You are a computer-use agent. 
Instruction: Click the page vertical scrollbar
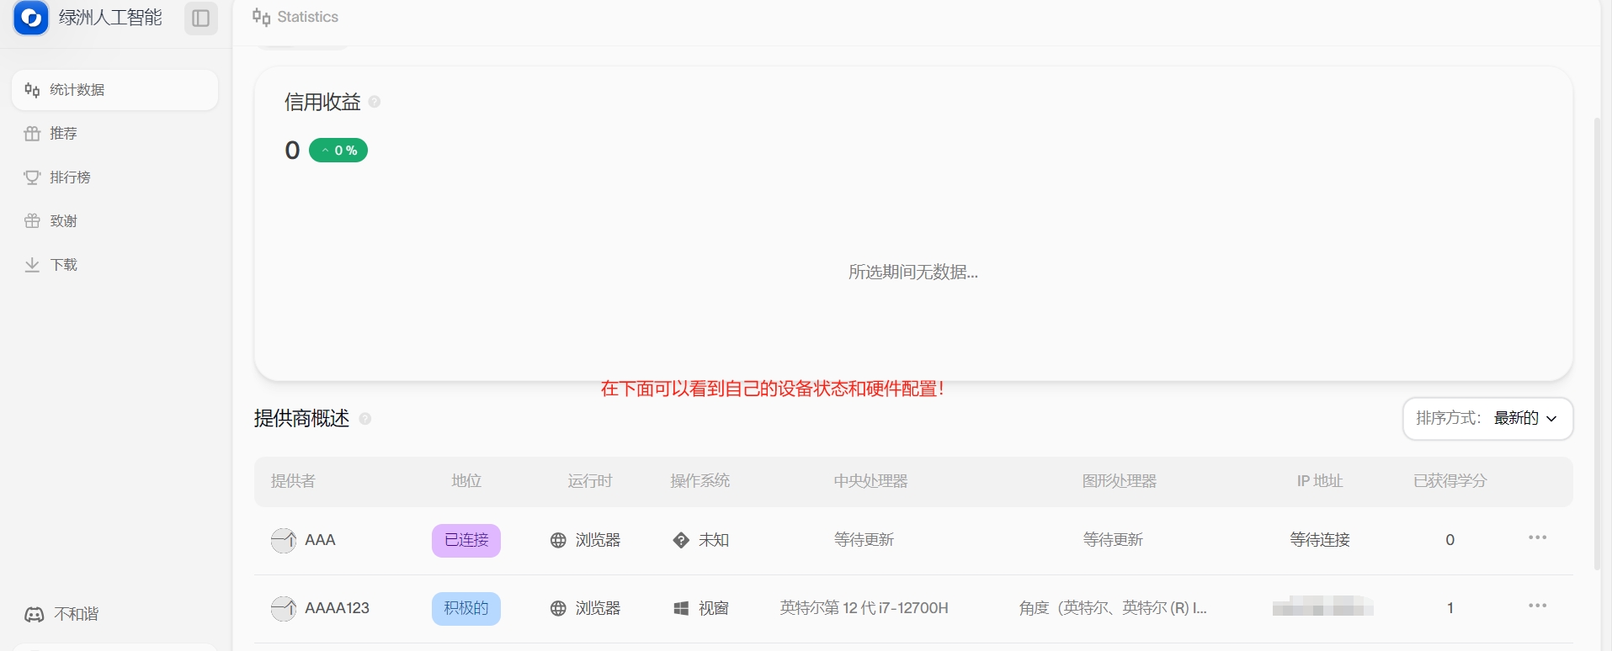[1597, 343]
